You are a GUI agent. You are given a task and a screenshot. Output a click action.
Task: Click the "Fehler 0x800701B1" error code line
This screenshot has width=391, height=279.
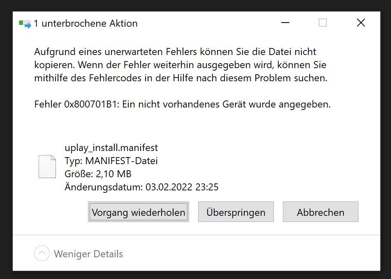182,104
